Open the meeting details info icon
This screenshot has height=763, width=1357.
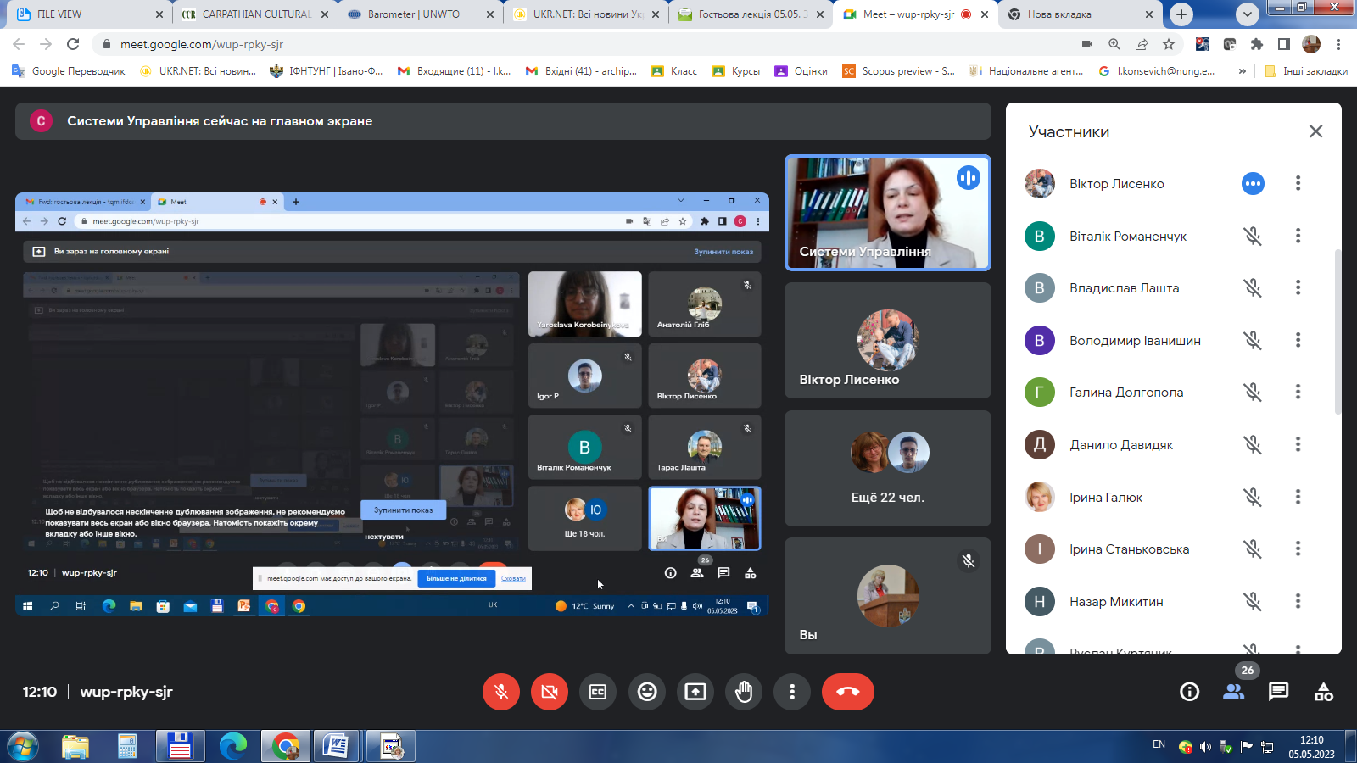[x=1189, y=692]
